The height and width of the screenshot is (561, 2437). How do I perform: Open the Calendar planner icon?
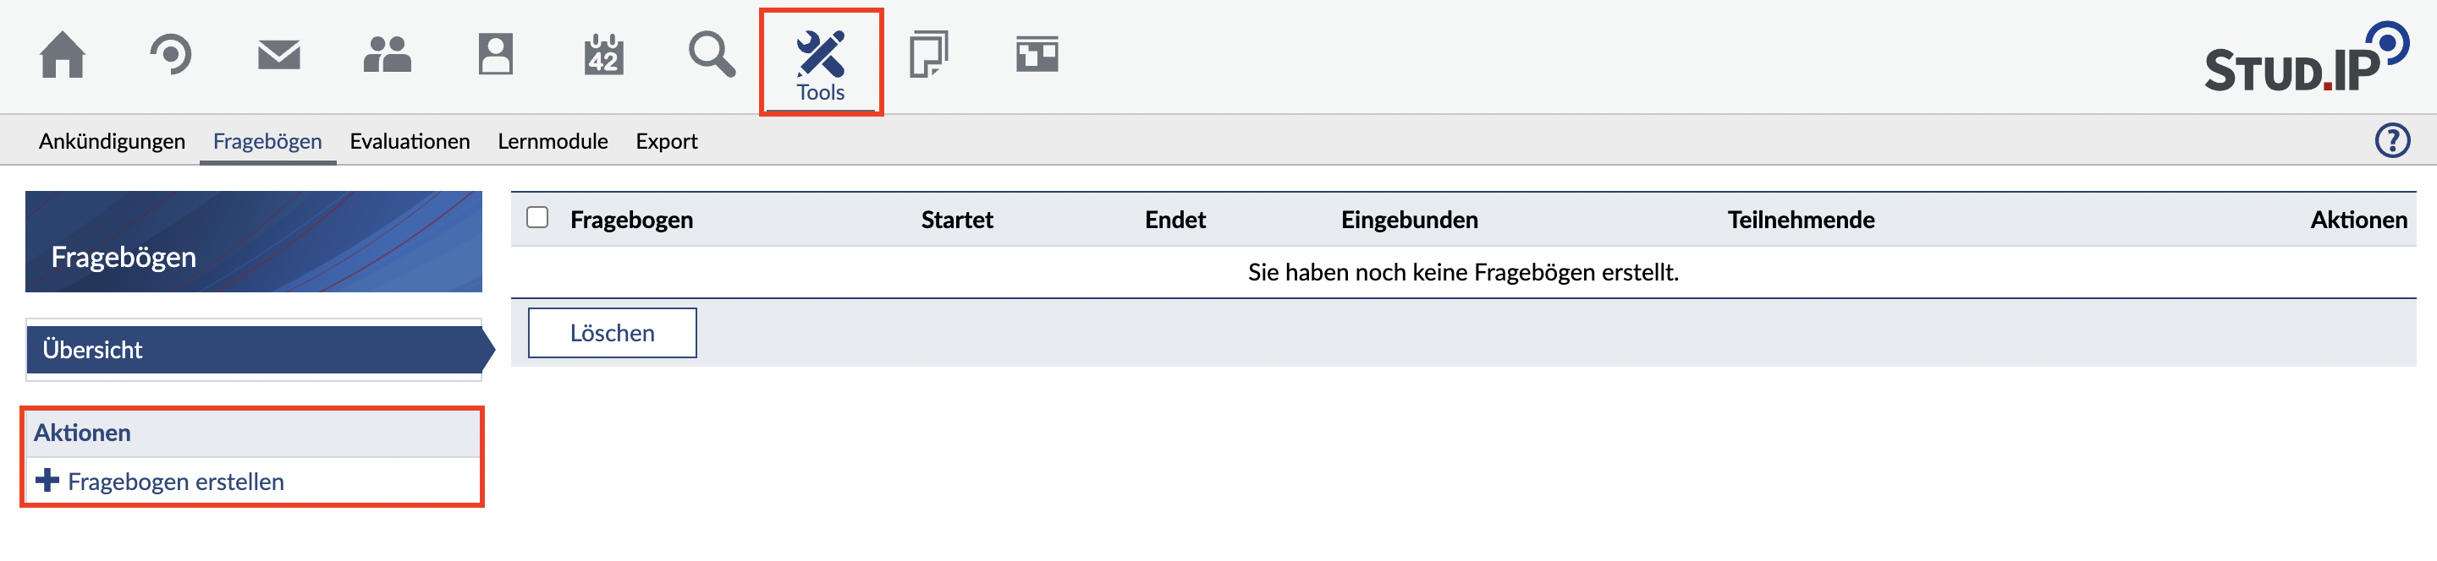603,55
